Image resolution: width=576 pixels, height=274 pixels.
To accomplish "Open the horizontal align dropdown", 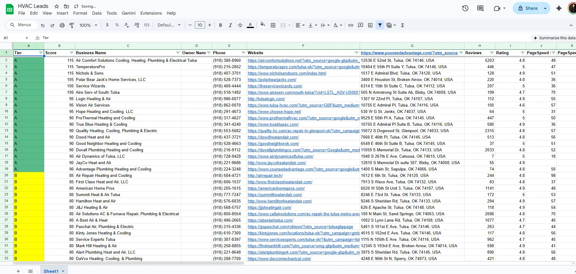I will pos(300,25).
